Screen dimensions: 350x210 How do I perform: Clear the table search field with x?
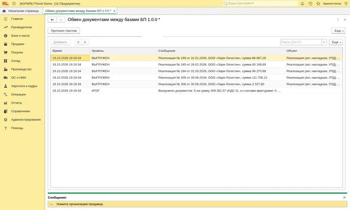(324, 42)
